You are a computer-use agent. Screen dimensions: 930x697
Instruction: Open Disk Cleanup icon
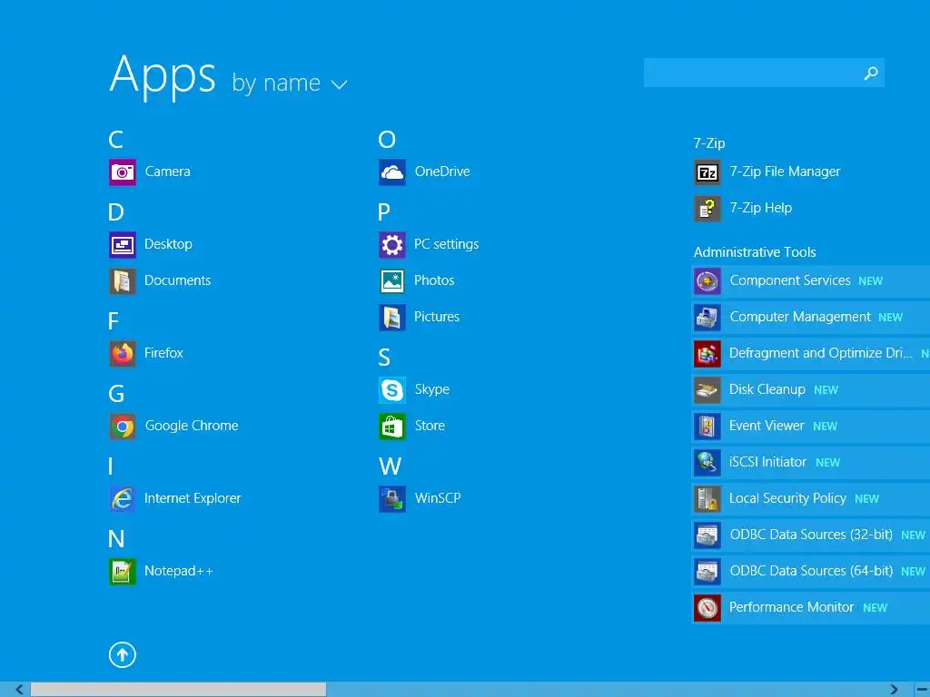[707, 390]
